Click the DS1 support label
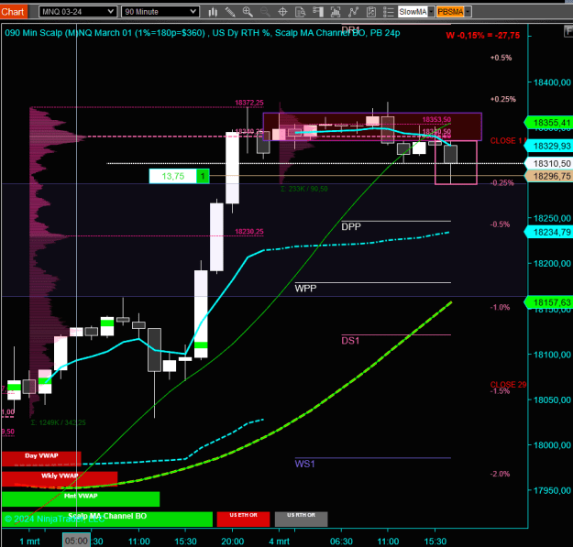Viewport: 573px width, 547px height. coord(350,341)
